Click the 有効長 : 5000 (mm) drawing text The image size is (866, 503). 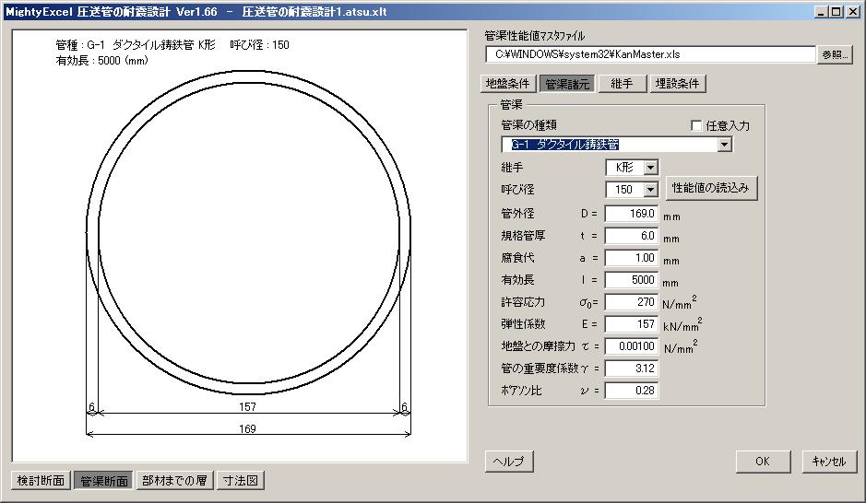click(102, 61)
